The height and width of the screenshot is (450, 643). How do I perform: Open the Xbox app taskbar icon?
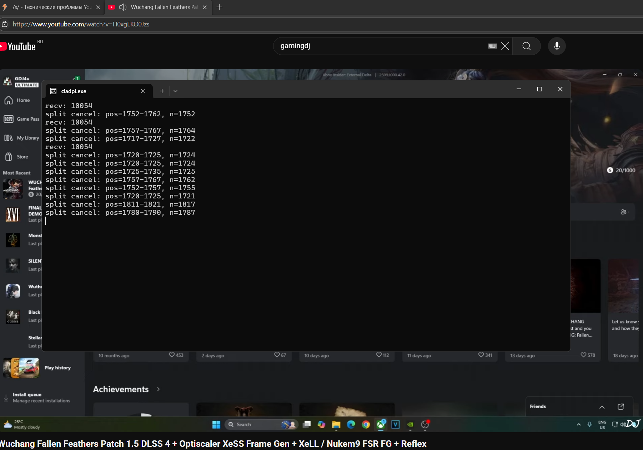[x=381, y=424]
